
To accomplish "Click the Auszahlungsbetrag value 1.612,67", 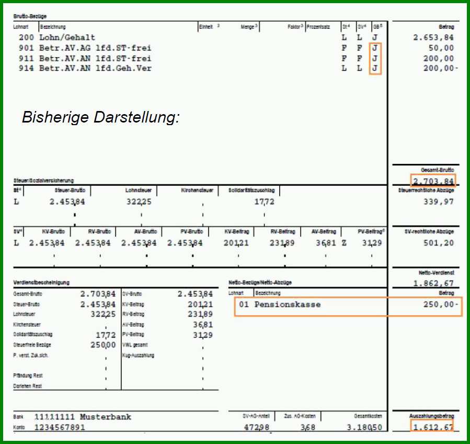I will coord(433,427).
